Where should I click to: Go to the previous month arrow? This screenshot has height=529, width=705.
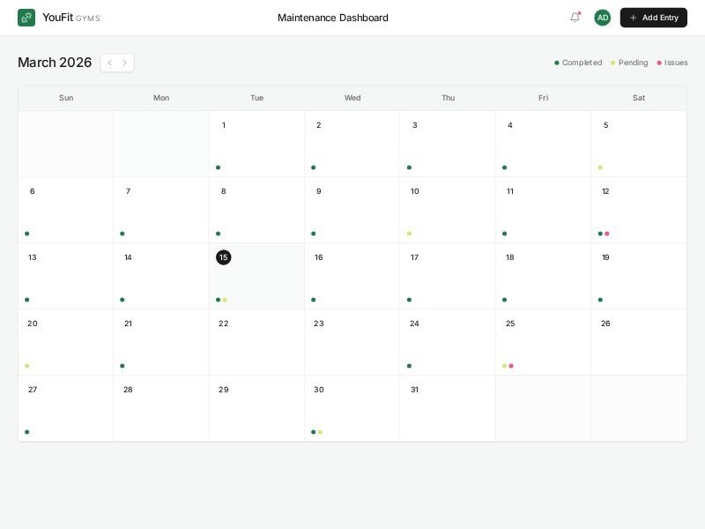click(109, 63)
